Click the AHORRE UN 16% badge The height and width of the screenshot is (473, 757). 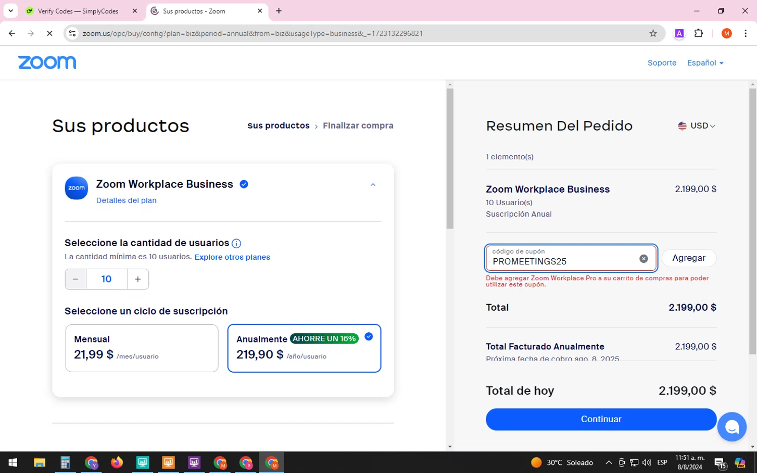pyautogui.click(x=325, y=339)
